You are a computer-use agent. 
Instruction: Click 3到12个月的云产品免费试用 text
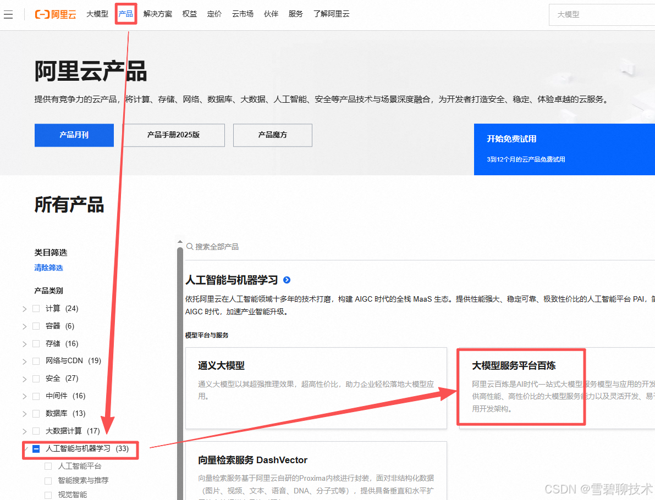coord(526,159)
